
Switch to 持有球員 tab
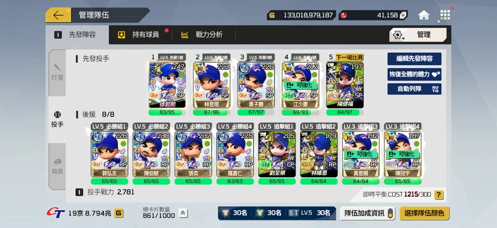click(139, 35)
